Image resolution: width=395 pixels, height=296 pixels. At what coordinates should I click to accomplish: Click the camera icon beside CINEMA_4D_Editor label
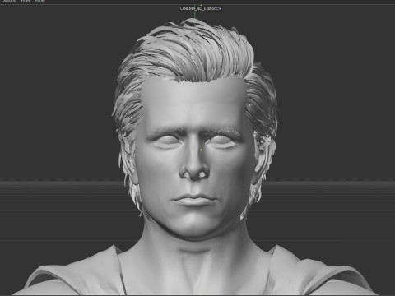pos(219,8)
